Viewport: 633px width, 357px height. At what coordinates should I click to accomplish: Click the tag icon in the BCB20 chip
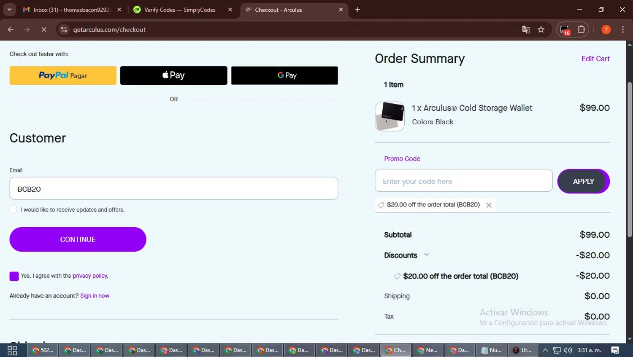click(x=381, y=205)
